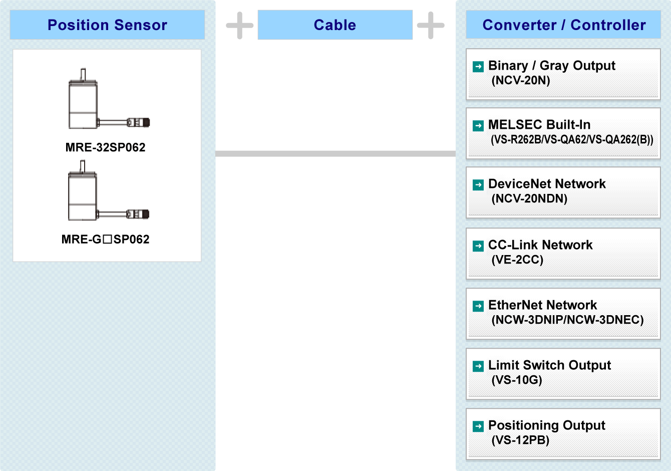Click the Cable header
Screen dimensions: 671x471
coord(335,25)
